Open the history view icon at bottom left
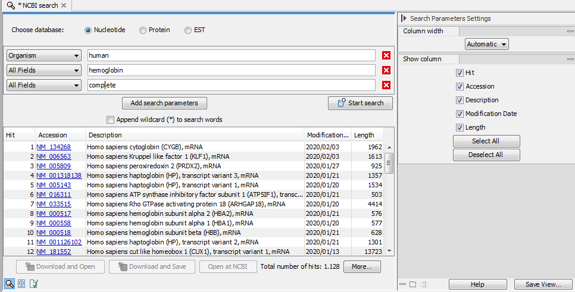This screenshot has height=292, width=575. point(21,283)
